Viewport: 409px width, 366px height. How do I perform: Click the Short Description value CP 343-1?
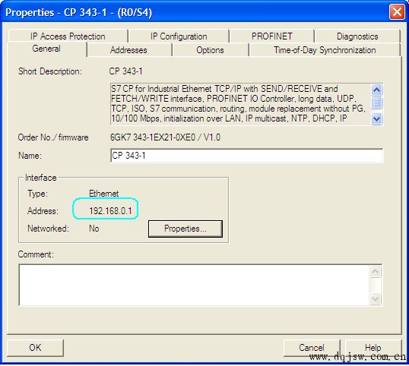click(125, 71)
